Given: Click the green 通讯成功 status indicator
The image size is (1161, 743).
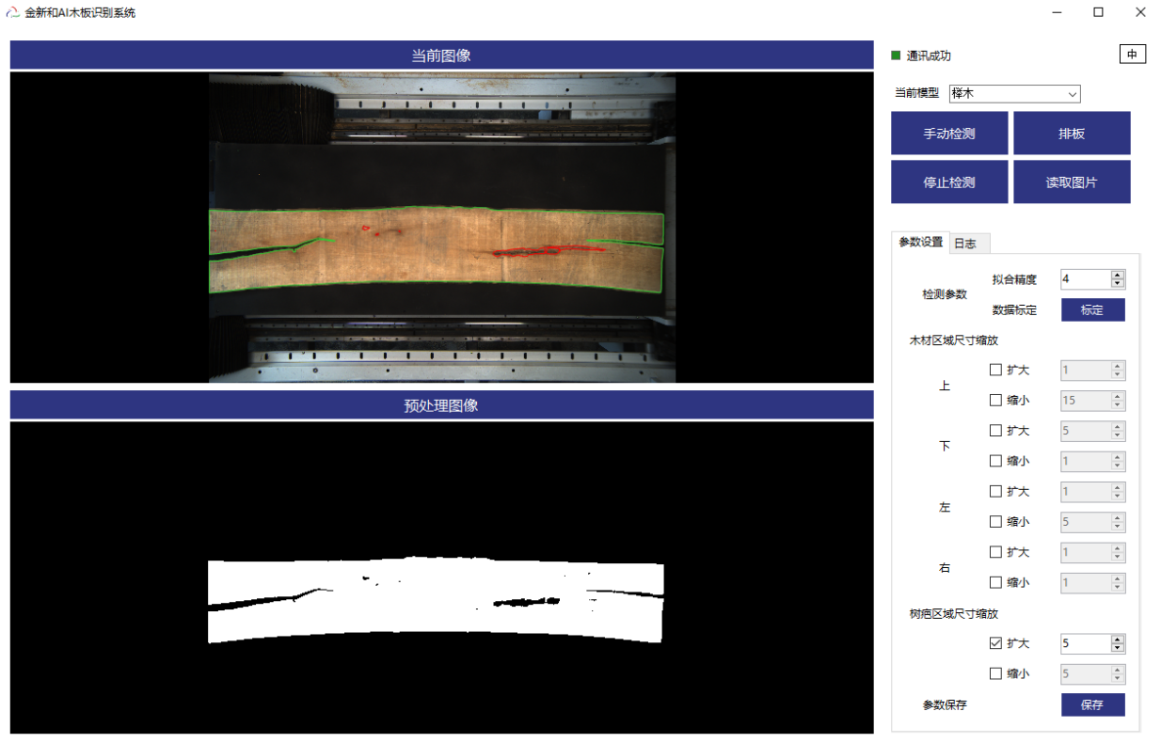Looking at the screenshot, I should click(x=896, y=55).
